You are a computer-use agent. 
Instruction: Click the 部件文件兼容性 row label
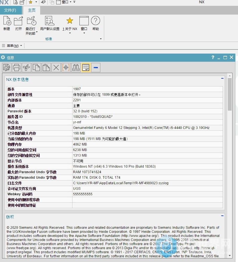coord(20,95)
